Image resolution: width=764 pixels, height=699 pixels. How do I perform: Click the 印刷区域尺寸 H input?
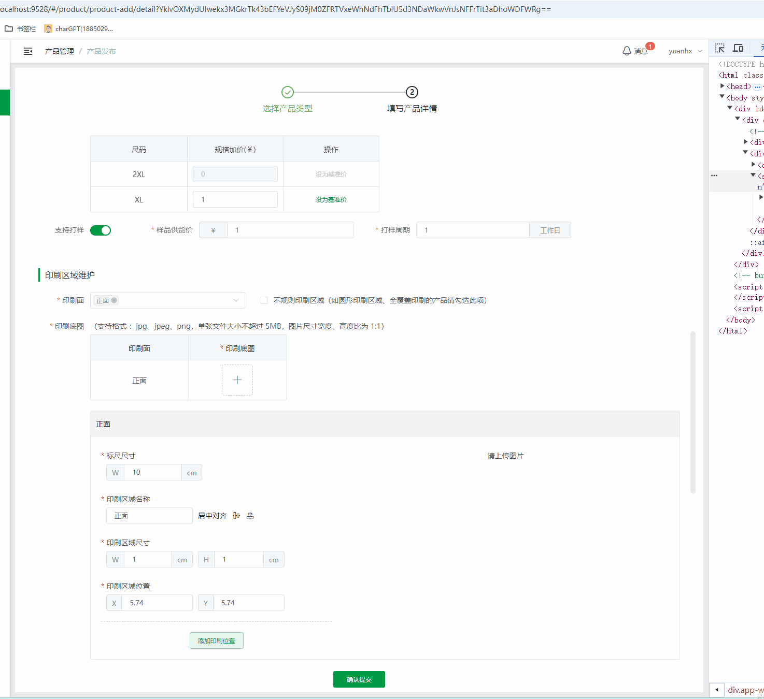(238, 559)
